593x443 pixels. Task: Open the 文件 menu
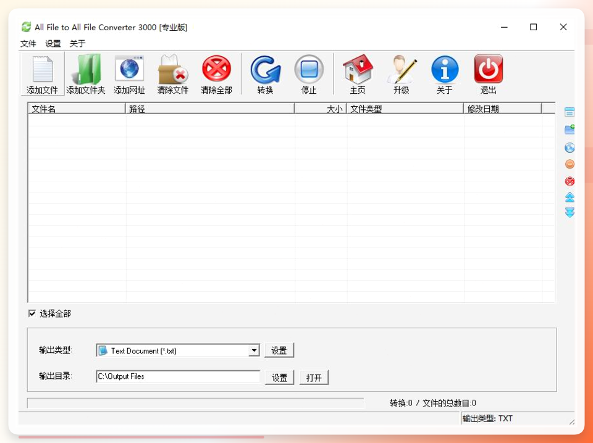click(28, 43)
